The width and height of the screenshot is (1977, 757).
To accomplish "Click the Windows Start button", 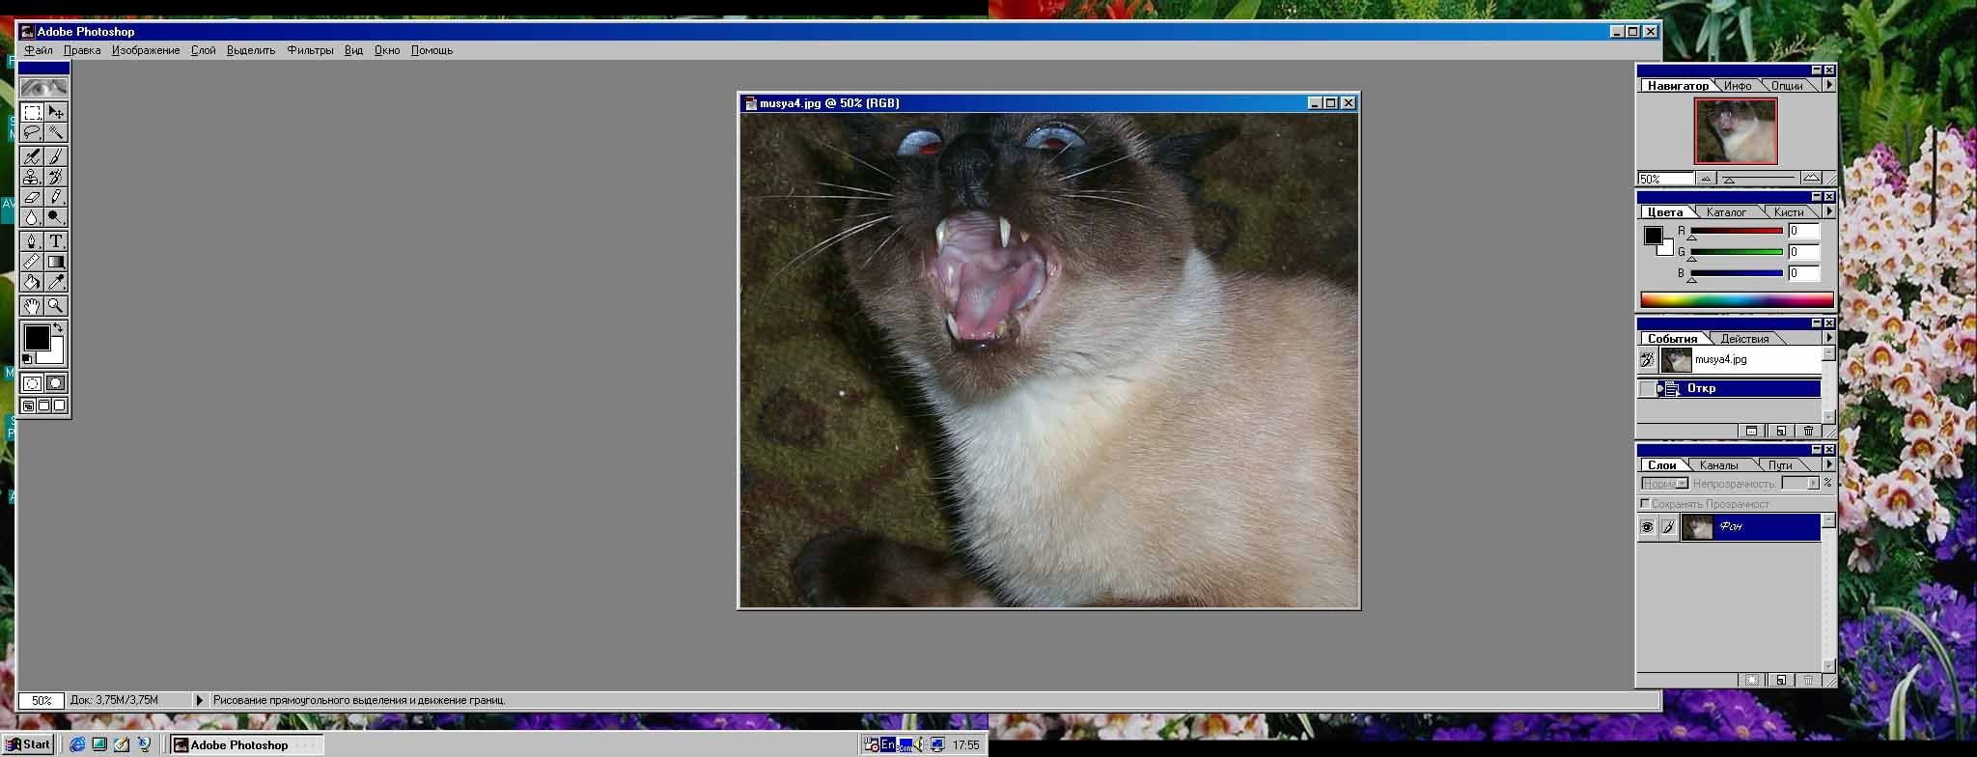I will (28, 744).
